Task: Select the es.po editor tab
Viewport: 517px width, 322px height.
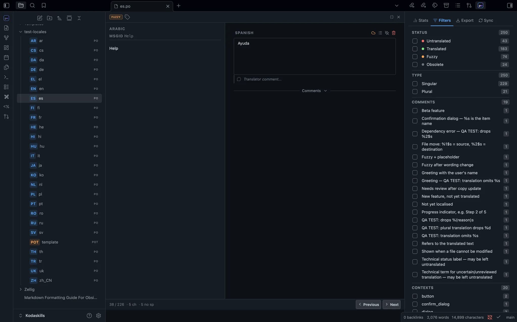Action: tap(142, 6)
